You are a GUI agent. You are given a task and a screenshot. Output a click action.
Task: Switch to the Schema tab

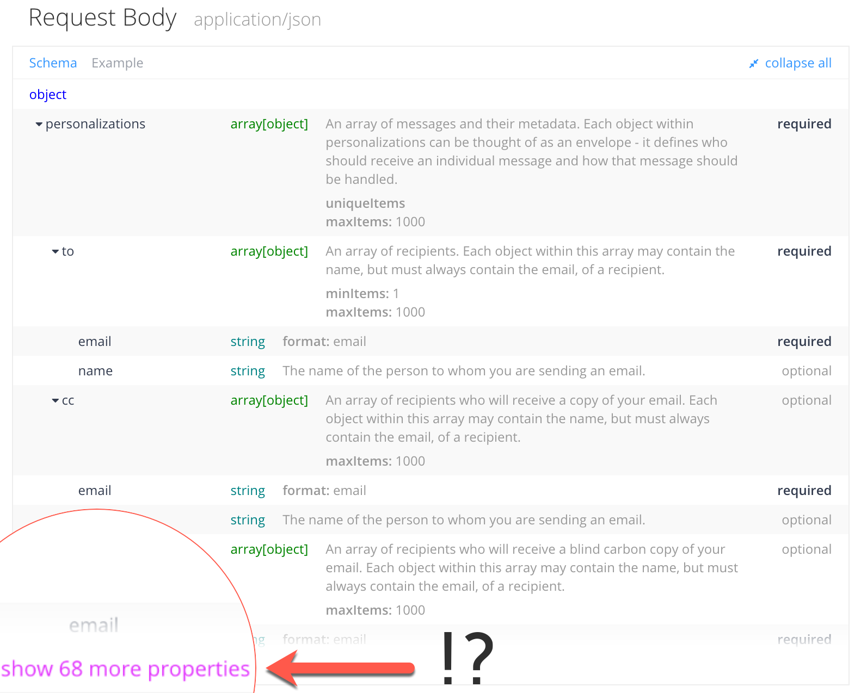point(53,63)
